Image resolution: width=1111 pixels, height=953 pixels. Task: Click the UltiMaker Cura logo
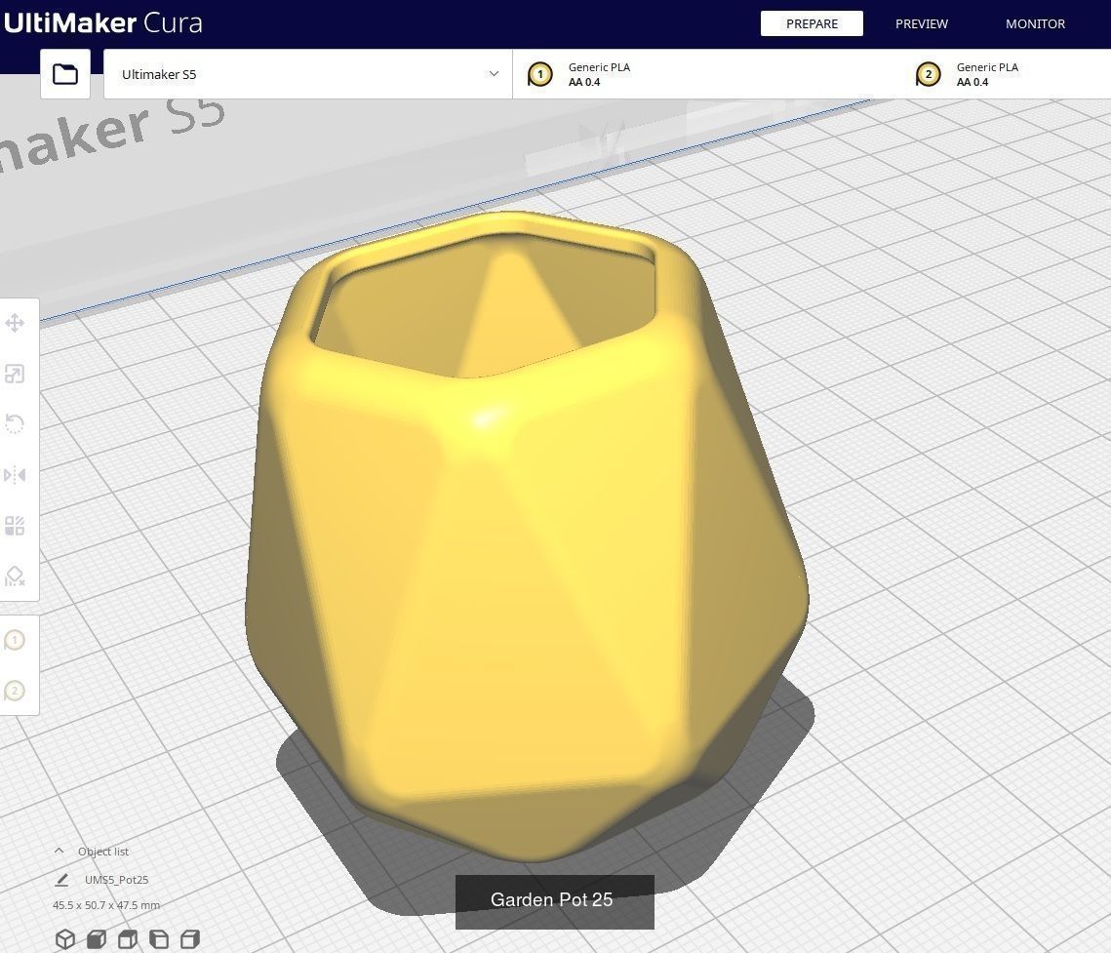[102, 22]
